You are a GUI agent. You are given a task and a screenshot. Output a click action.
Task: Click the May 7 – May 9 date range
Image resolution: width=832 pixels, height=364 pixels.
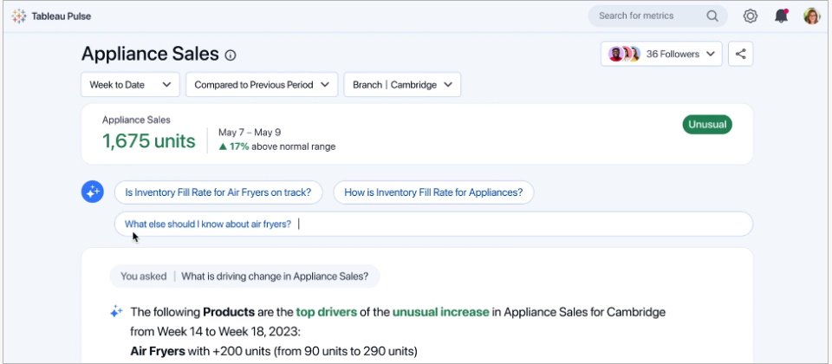click(x=250, y=133)
